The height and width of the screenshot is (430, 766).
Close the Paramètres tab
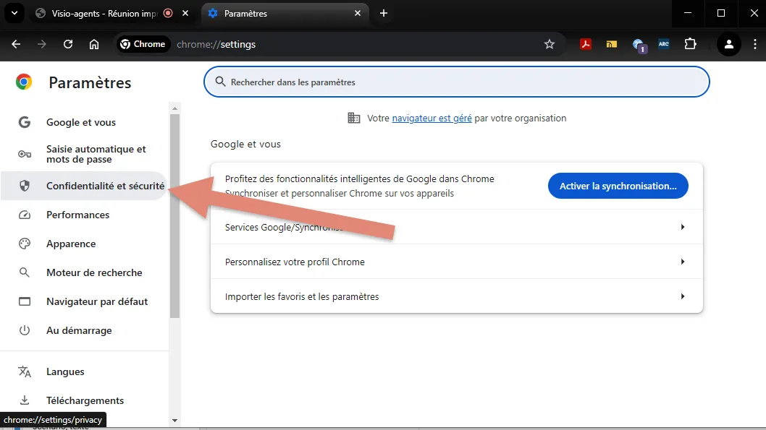pos(358,13)
